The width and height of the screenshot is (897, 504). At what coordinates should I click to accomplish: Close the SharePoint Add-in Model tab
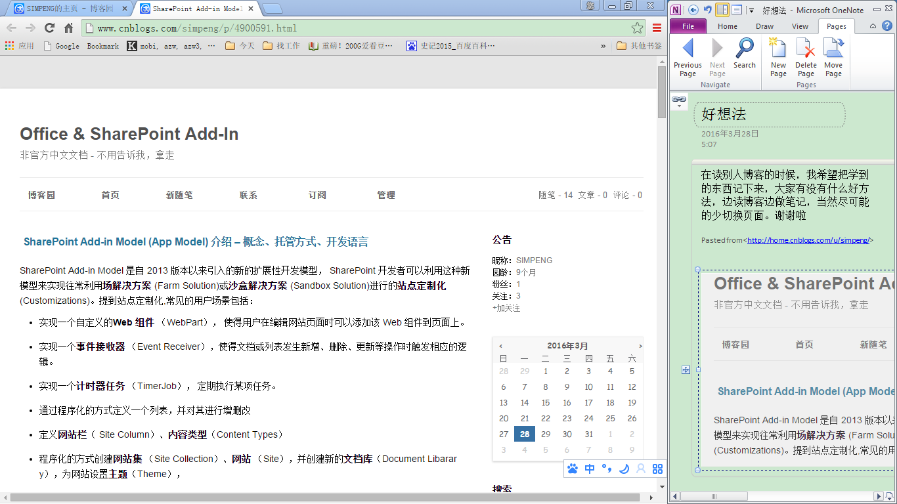(x=252, y=9)
